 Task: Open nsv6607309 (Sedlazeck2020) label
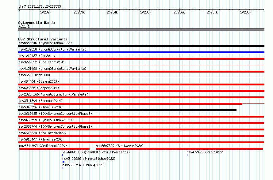coord(120,146)
